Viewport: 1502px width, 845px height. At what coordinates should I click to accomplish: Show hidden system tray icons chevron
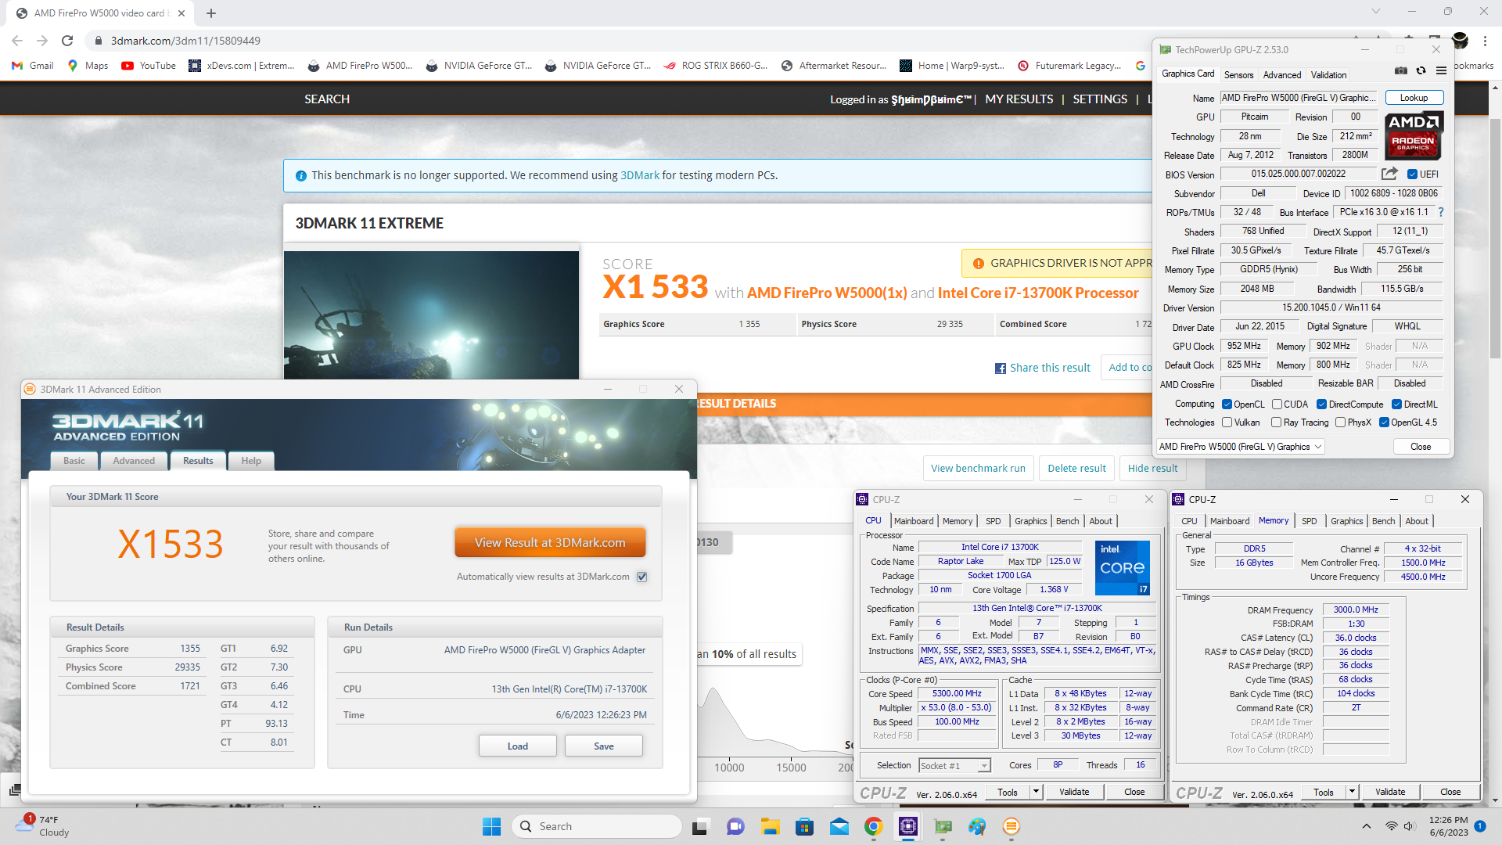click(1366, 826)
